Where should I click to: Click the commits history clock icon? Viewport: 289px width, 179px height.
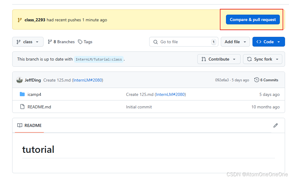tap(256, 80)
